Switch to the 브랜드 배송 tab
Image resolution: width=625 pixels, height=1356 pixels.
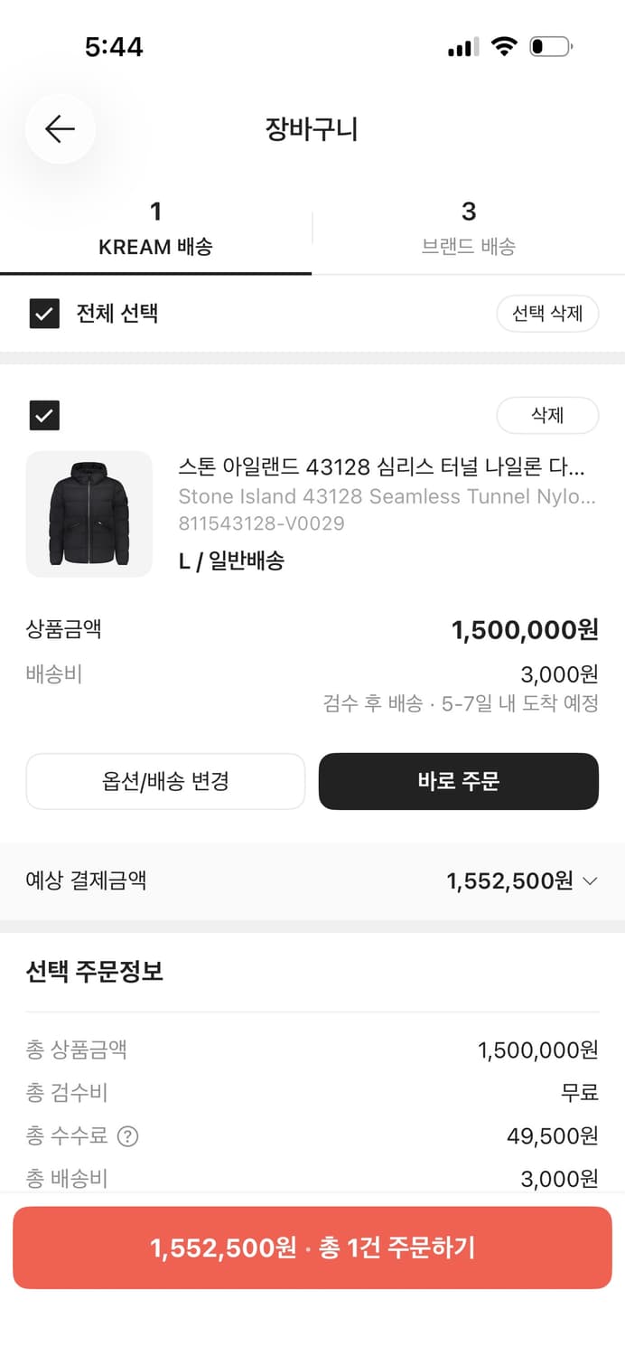468,226
